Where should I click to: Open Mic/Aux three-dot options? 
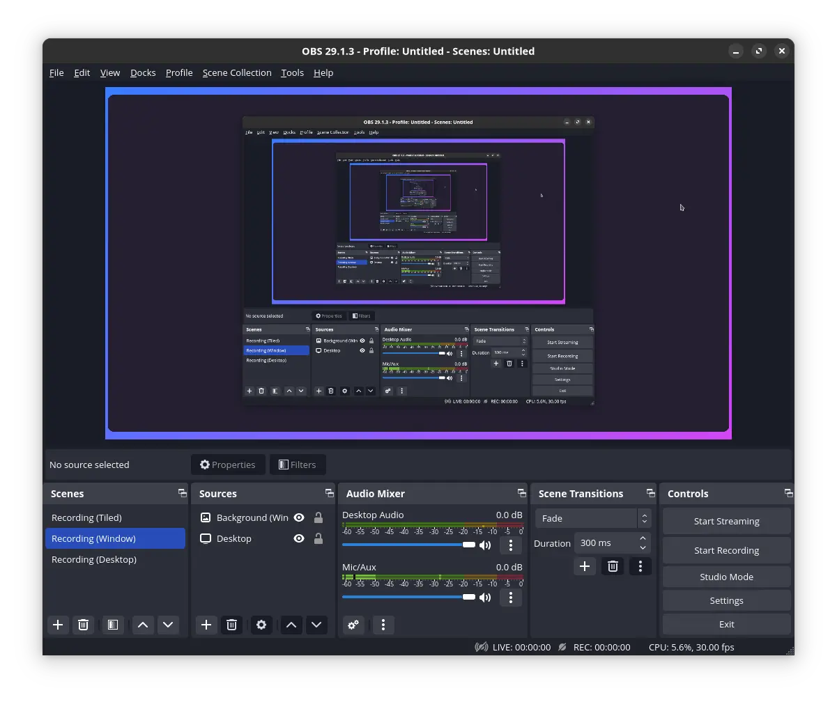click(511, 598)
